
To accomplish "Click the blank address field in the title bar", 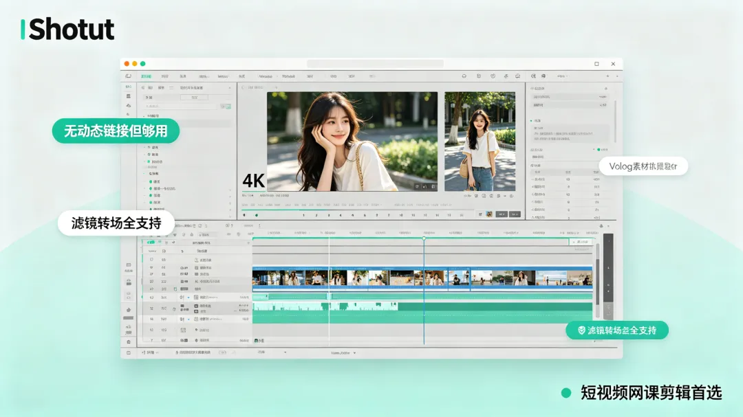I will pos(375,63).
